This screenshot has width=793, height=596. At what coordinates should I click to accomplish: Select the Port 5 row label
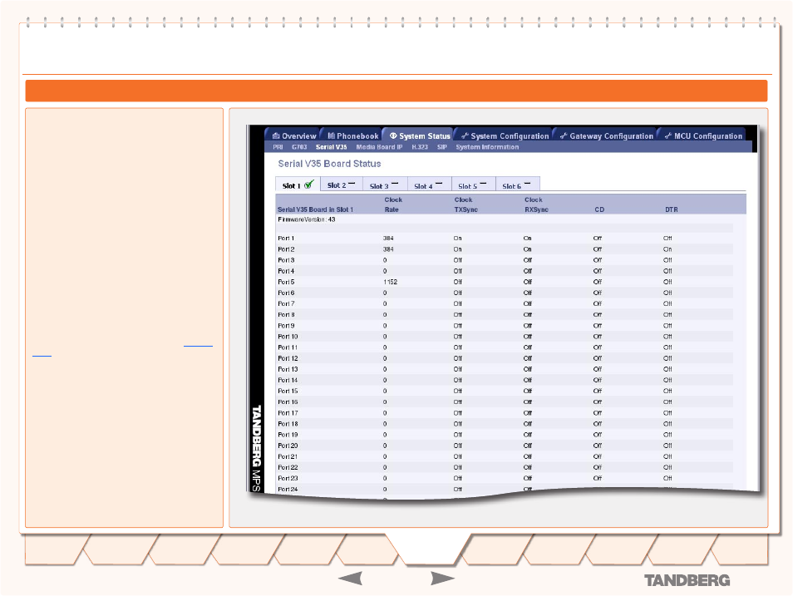[286, 283]
